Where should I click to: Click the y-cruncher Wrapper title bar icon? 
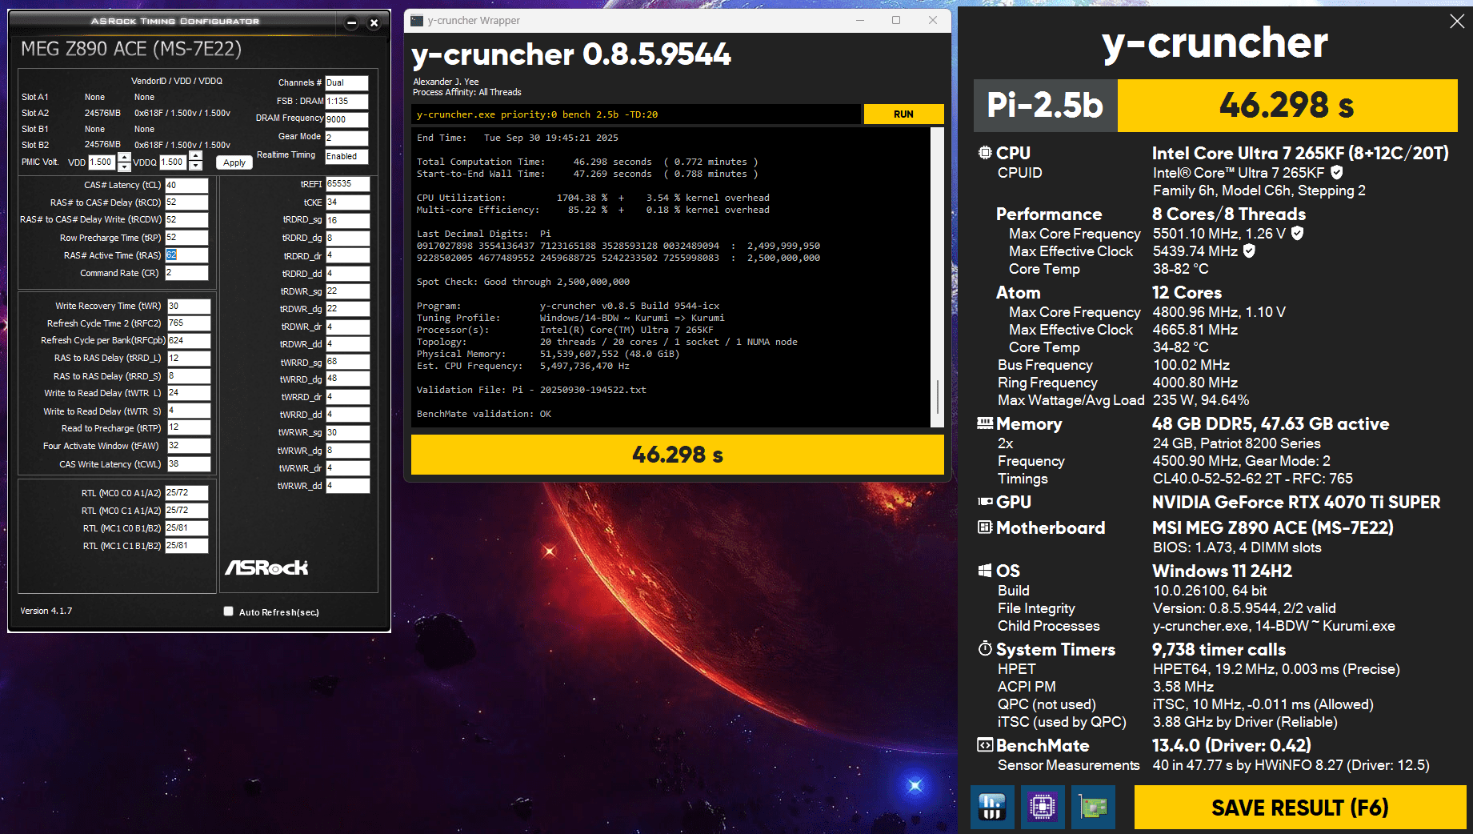(x=417, y=20)
